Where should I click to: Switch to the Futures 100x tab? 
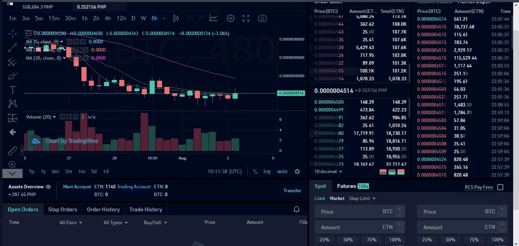tap(353, 186)
